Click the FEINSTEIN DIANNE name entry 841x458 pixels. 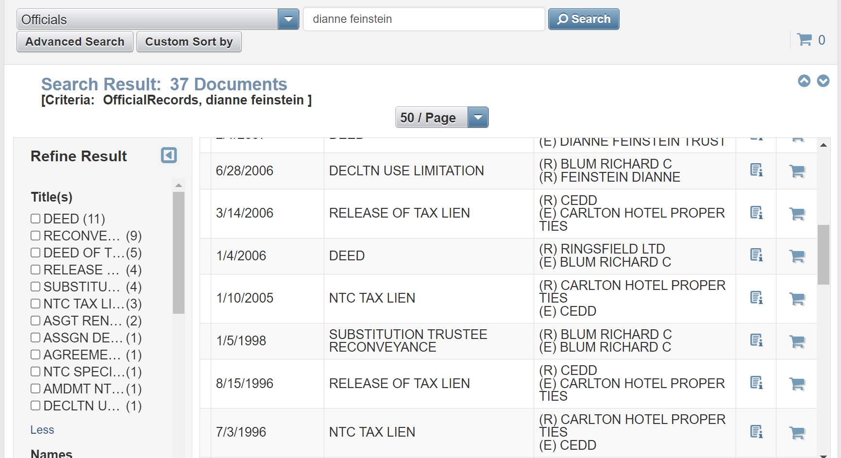point(610,177)
